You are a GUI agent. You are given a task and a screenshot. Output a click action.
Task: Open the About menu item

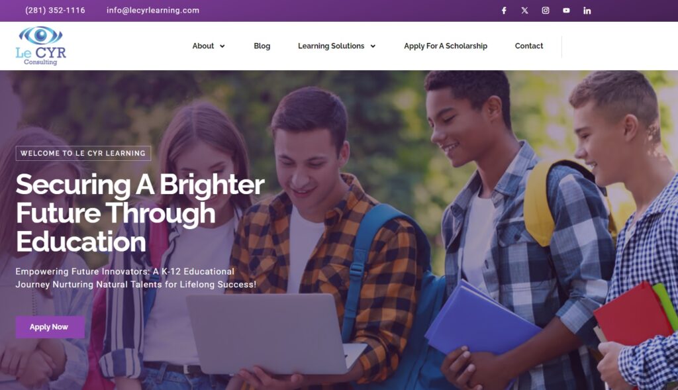tap(203, 46)
